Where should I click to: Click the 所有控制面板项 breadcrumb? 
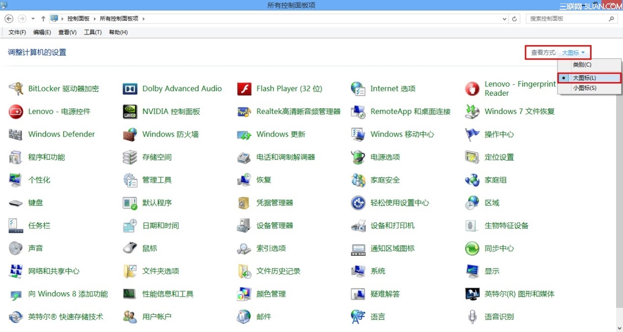(119, 19)
